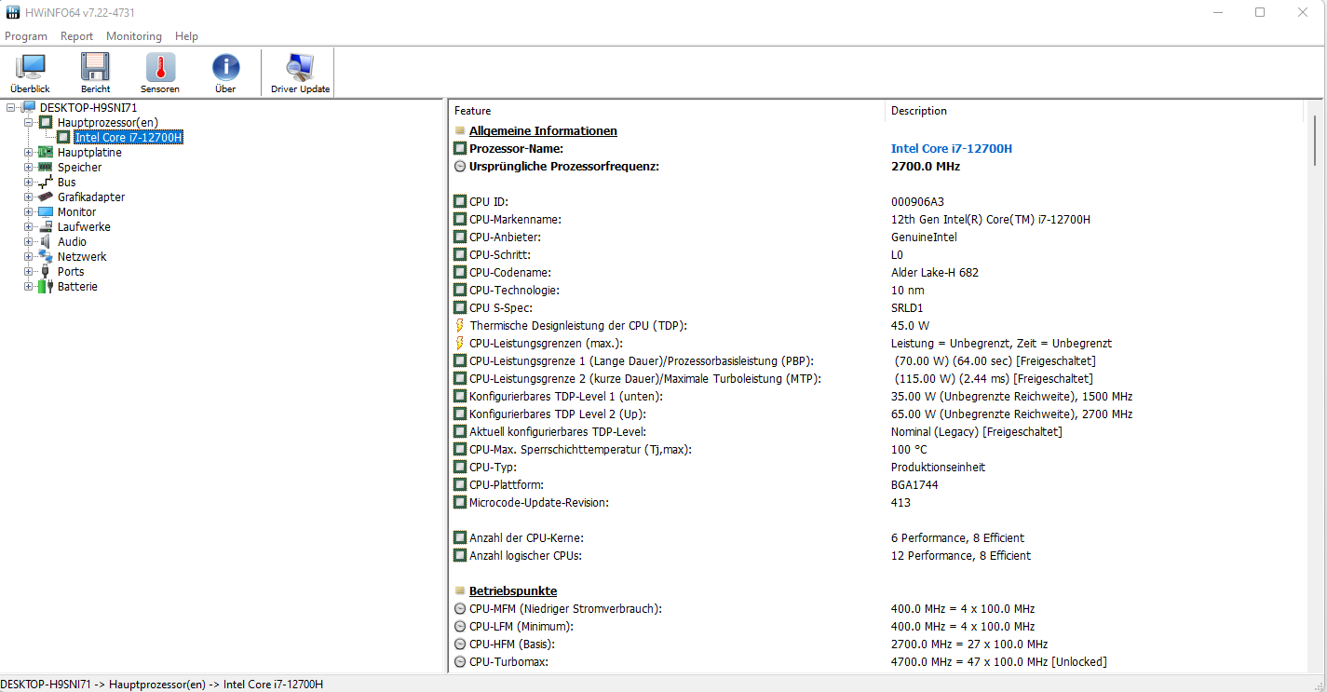Click the CPU S-Spec value SRLD1
Viewport: 1327px width, 692px height.
coord(907,308)
